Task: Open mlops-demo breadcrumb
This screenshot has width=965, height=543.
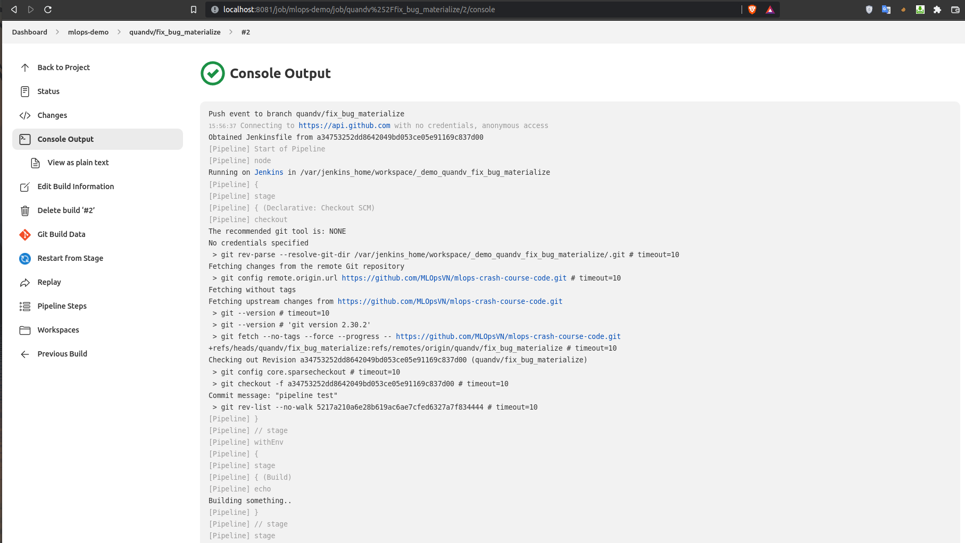Action: tap(88, 32)
